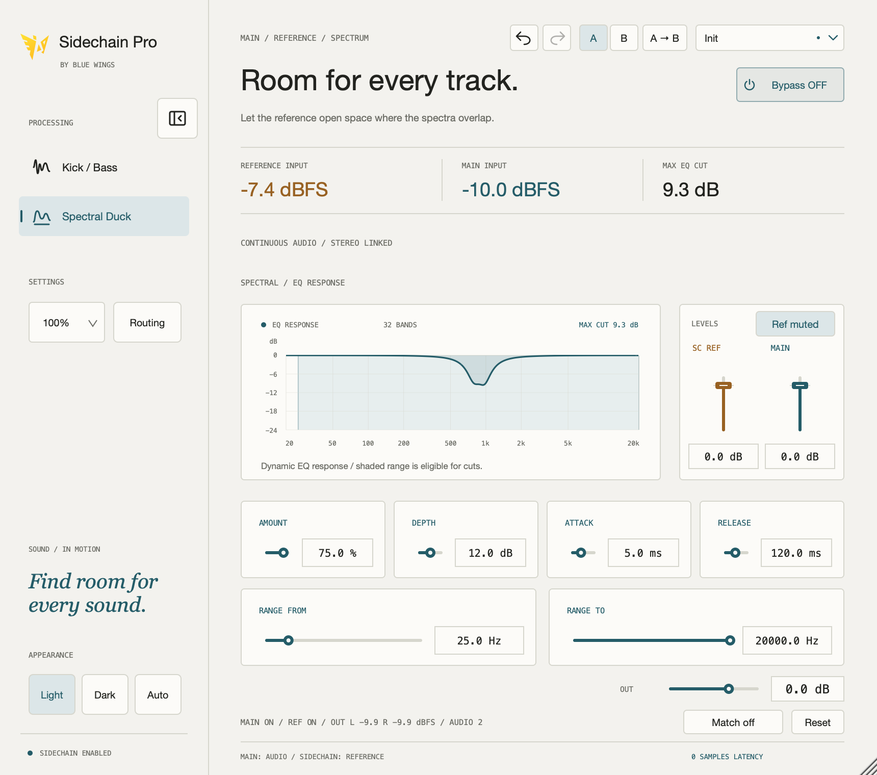877x775 pixels.
Task: Click the Attack 5.0 ms value field
Action: click(643, 553)
